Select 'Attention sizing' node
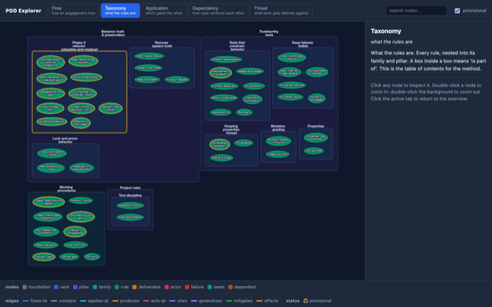This screenshot has height=307, width=492. pyautogui.click(x=81, y=200)
